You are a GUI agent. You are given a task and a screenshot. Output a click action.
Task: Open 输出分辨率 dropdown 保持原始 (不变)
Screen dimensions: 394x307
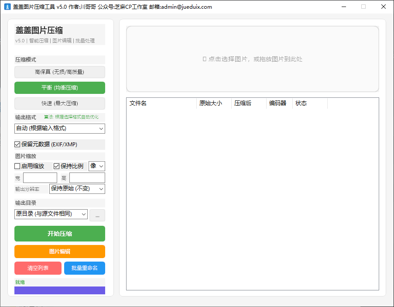point(77,189)
